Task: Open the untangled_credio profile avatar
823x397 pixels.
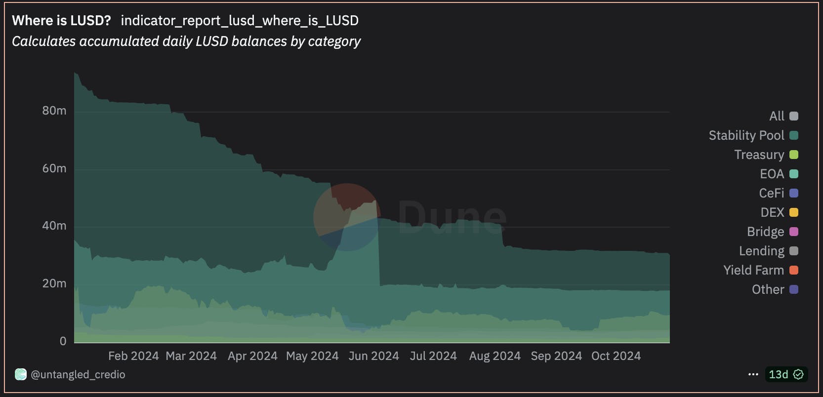Action: coord(20,374)
